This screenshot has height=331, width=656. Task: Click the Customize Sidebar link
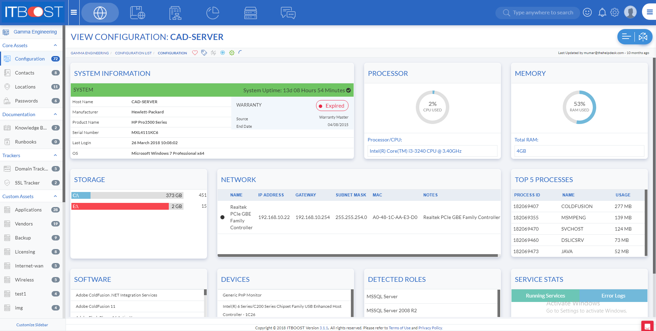(32, 325)
